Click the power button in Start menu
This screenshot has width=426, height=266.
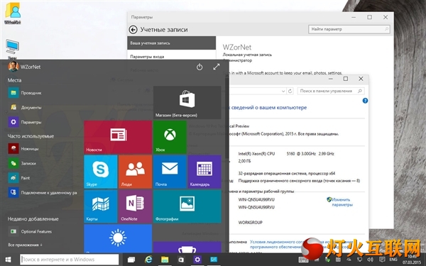coord(200,67)
